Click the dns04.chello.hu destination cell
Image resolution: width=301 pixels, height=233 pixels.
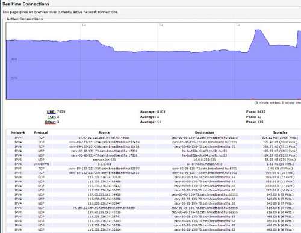click(x=205, y=155)
